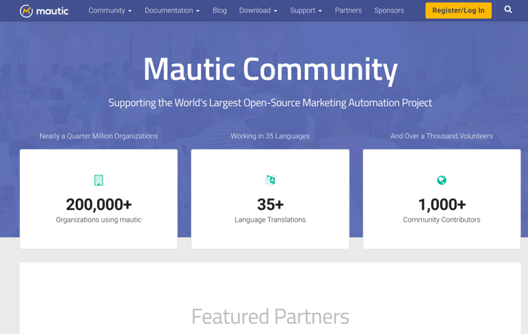
Task: Click the 'Featured Partners' heading
Action: coord(270,316)
